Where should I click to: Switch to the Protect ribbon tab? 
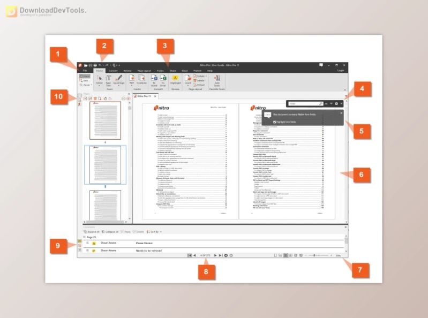click(x=197, y=71)
